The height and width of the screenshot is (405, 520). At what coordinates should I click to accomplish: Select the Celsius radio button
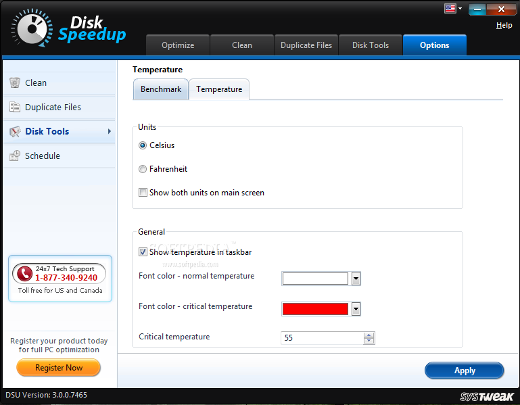click(143, 145)
